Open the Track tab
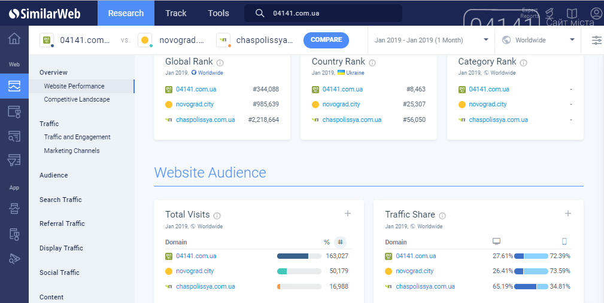 pos(176,13)
